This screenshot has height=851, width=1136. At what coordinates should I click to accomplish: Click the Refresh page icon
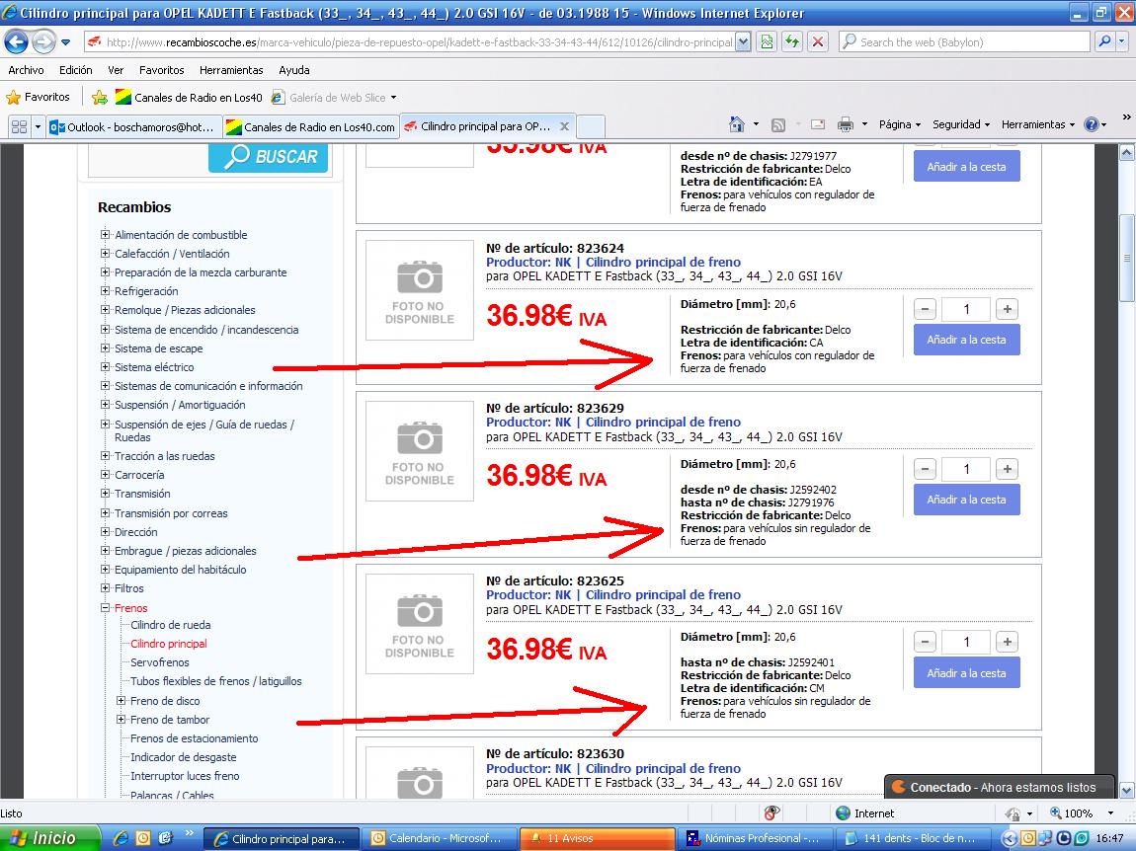coord(791,42)
